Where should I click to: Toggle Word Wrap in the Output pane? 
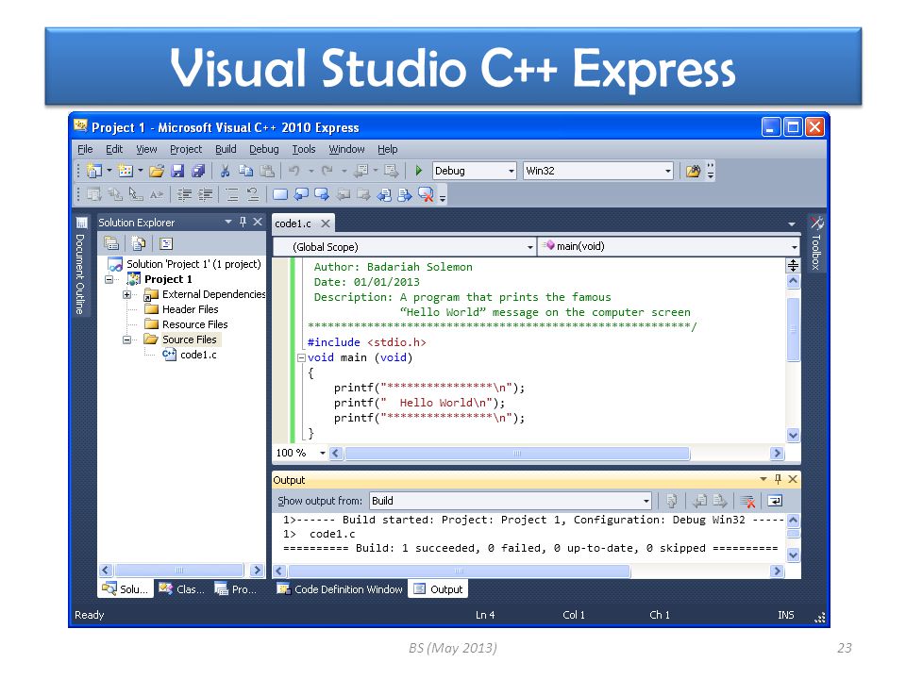[775, 501]
